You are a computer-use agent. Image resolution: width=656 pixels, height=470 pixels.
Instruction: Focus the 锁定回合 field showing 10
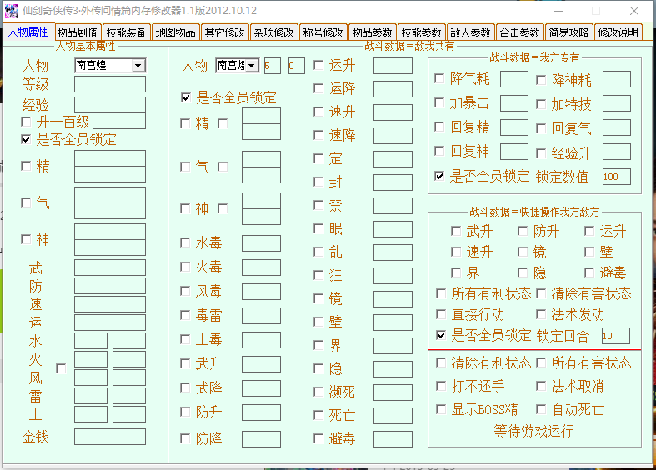[616, 336]
